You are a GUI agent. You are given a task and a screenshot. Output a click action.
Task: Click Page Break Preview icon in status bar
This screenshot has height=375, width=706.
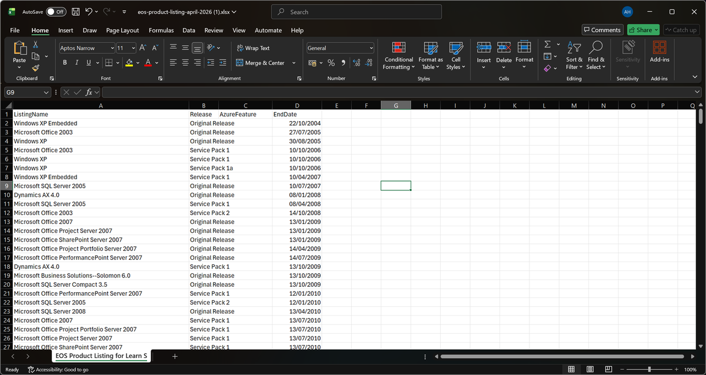[609, 369]
